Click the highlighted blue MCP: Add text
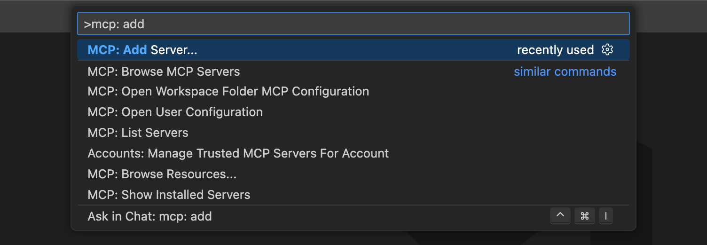The image size is (707, 245). [117, 50]
